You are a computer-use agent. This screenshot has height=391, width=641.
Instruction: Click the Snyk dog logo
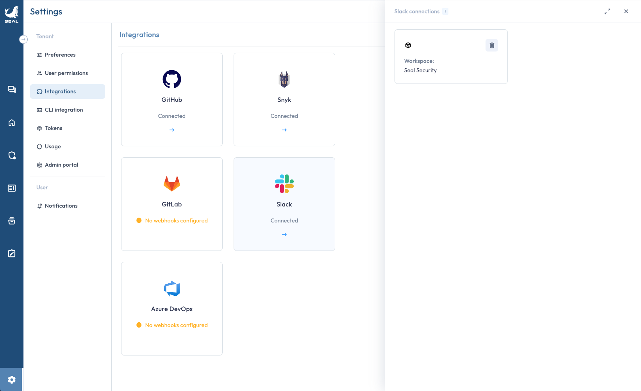(x=284, y=79)
